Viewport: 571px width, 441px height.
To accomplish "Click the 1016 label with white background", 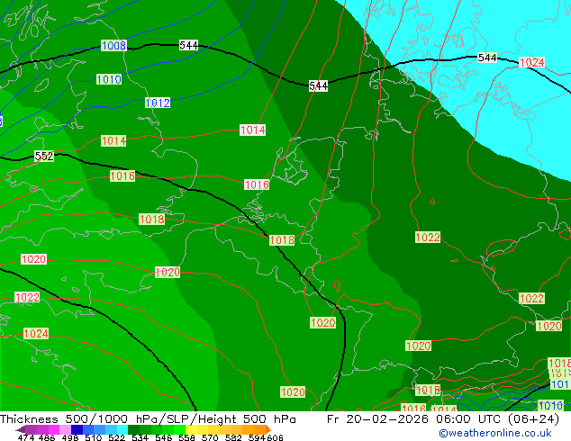I will [257, 184].
